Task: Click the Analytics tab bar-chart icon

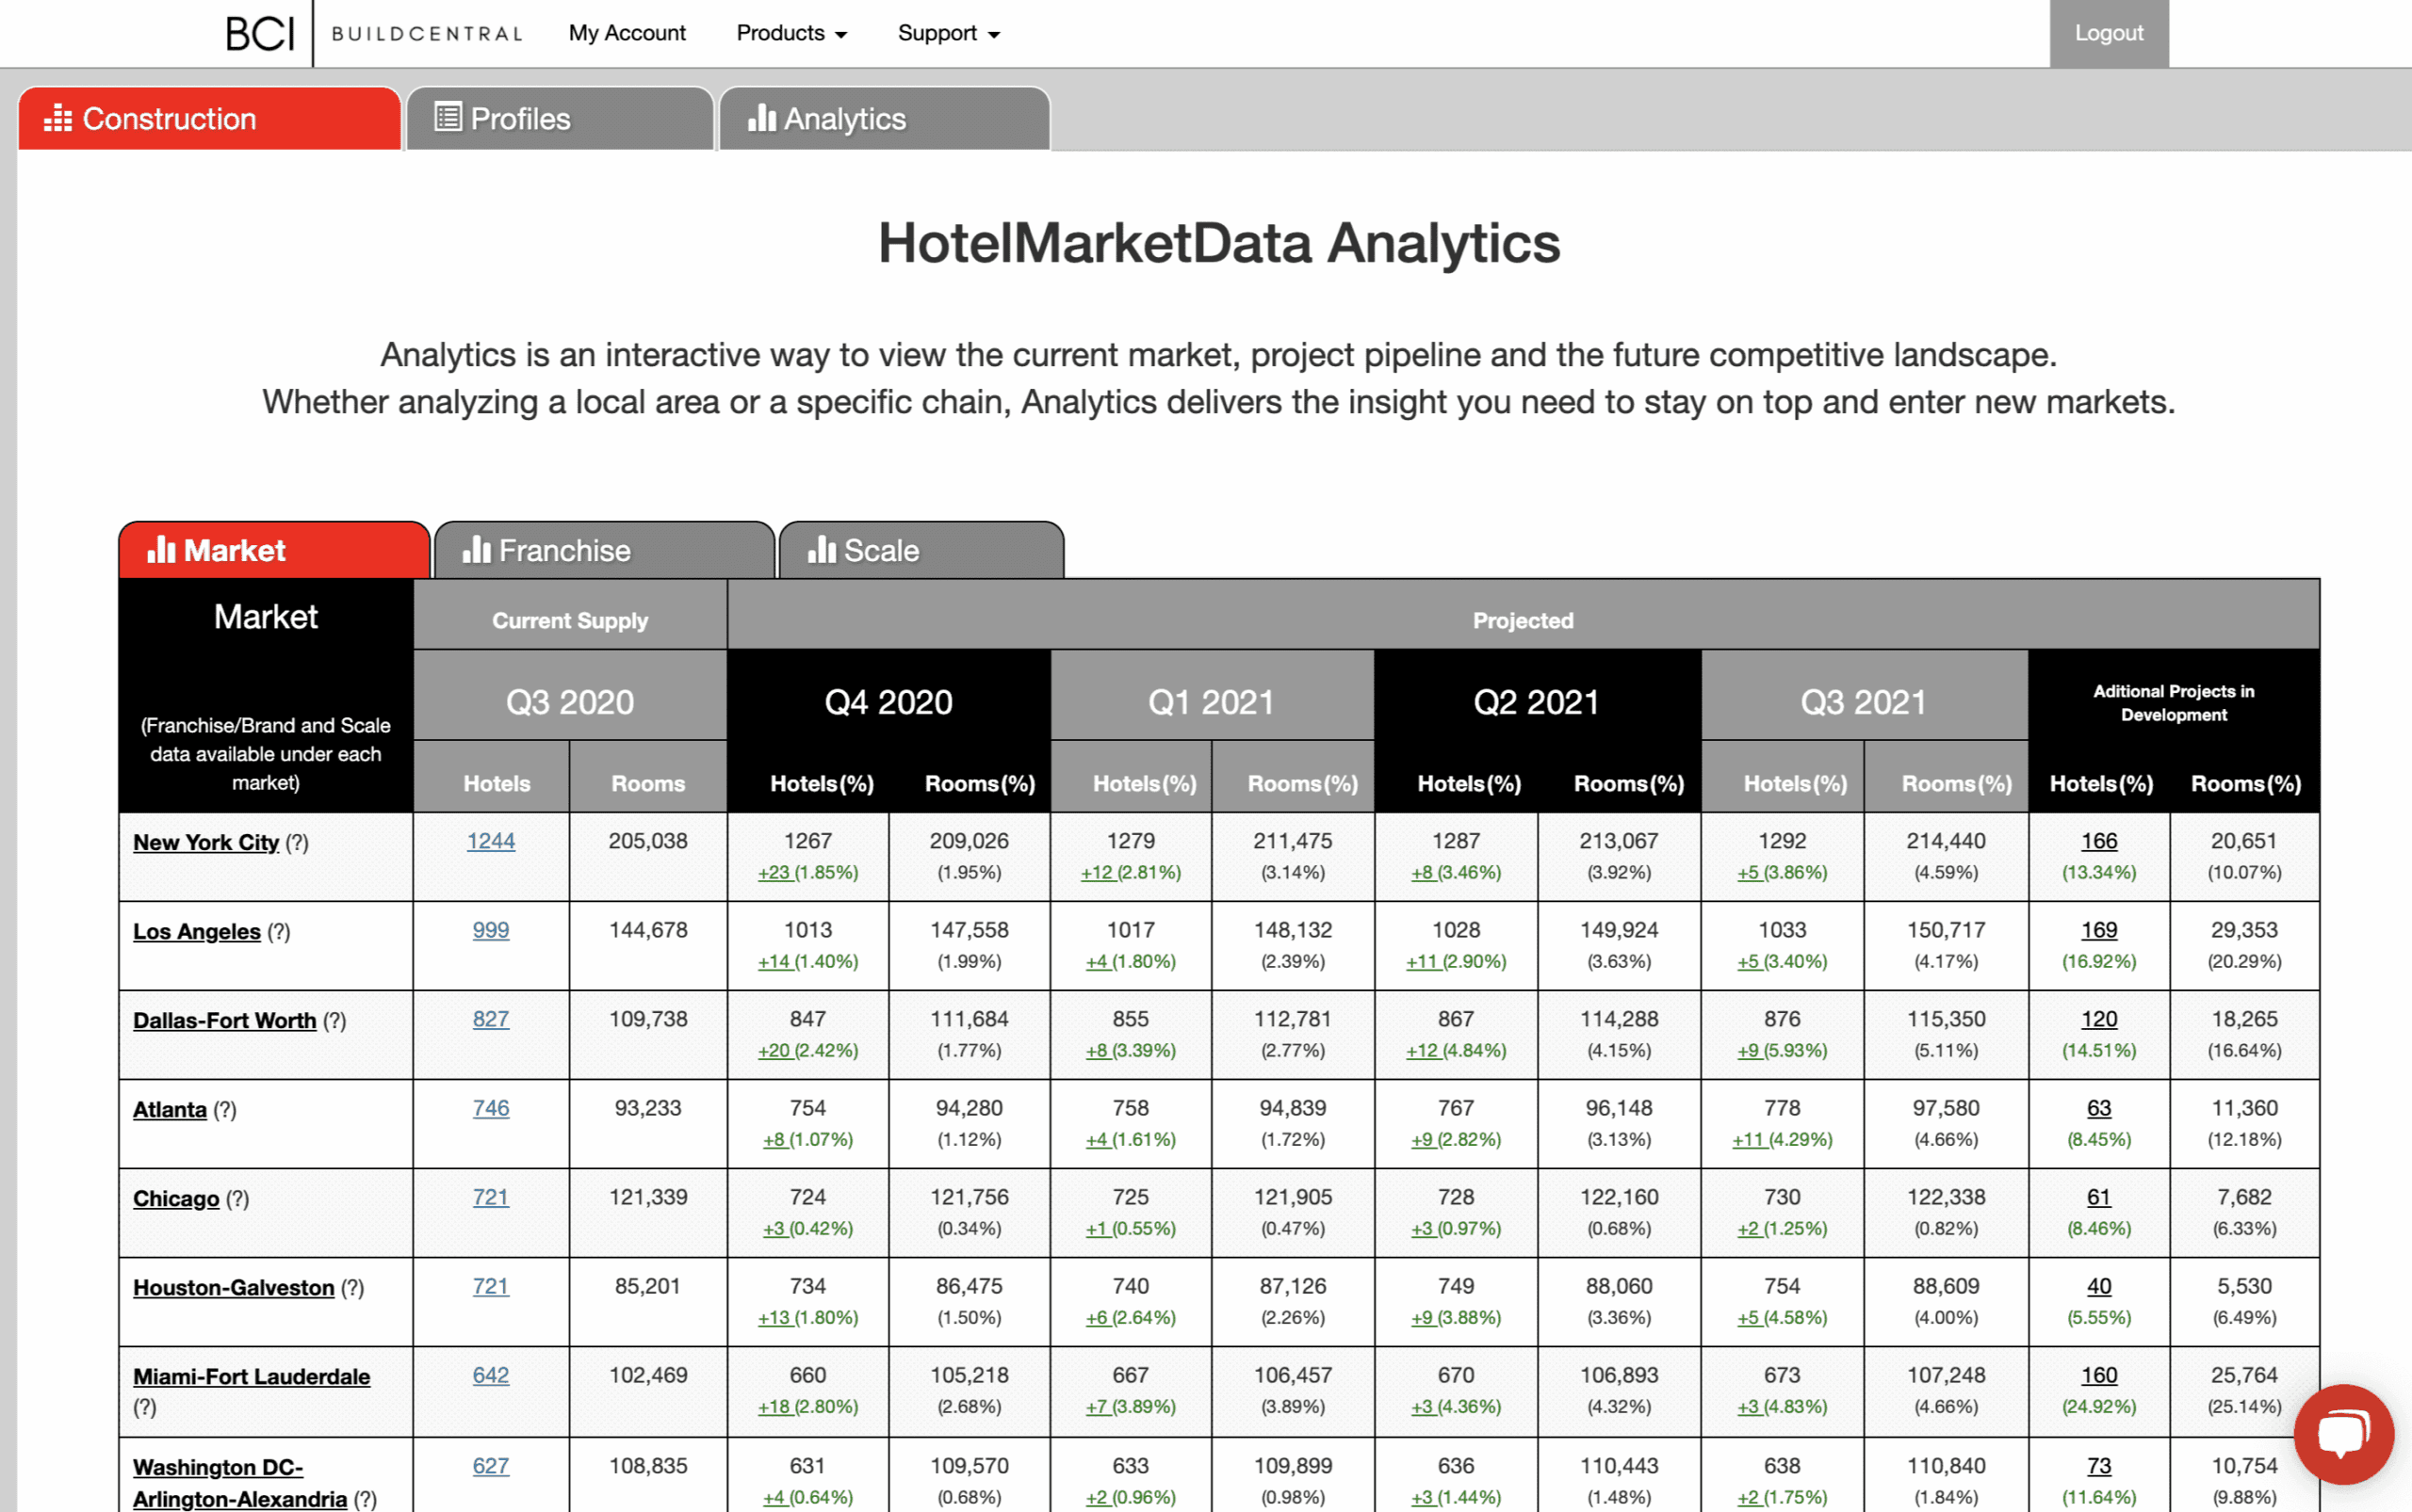Action: [761, 118]
